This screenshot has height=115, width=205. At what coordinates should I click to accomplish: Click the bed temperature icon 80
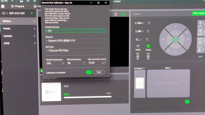(136, 31)
